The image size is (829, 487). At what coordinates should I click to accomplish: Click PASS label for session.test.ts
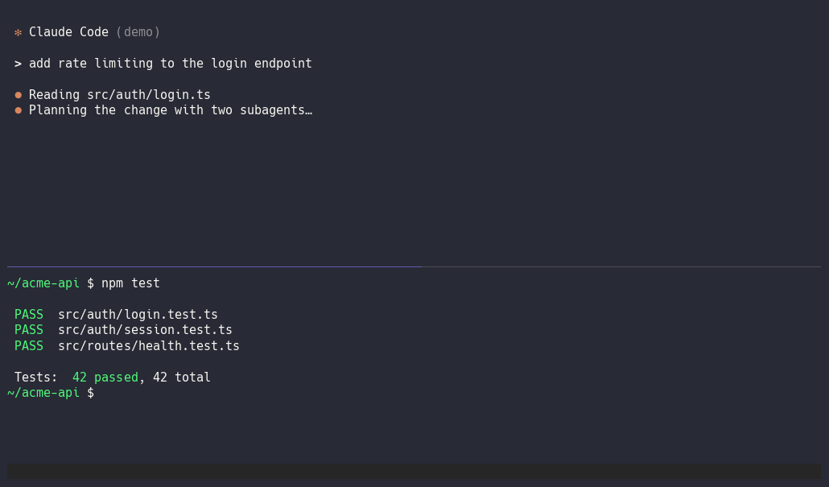(28, 330)
